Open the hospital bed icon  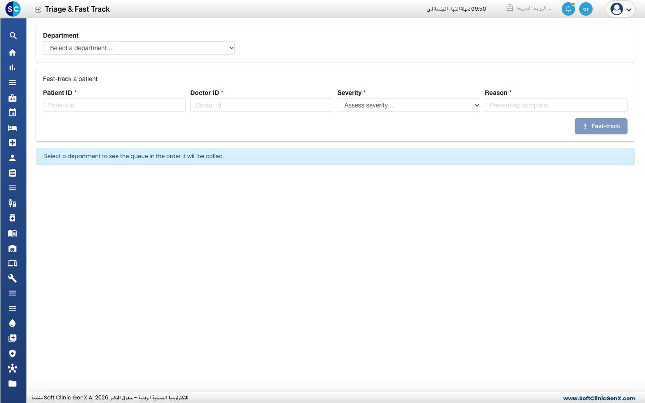tap(13, 128)
